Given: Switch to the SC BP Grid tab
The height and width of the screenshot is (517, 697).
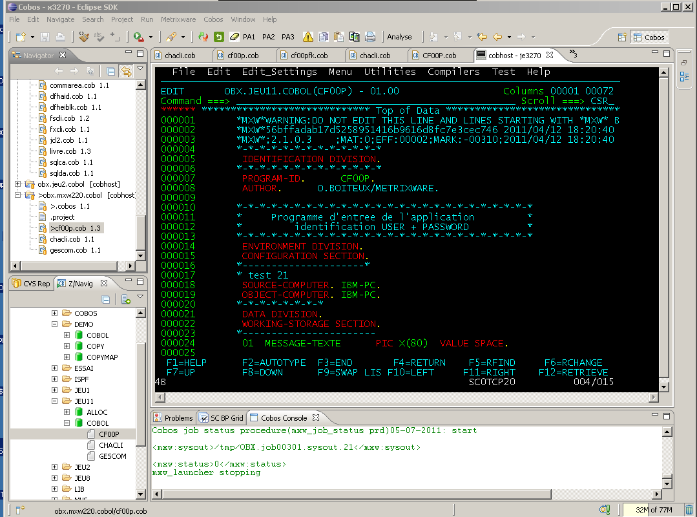Looking at the screenshot, I should tap(222, 418).
